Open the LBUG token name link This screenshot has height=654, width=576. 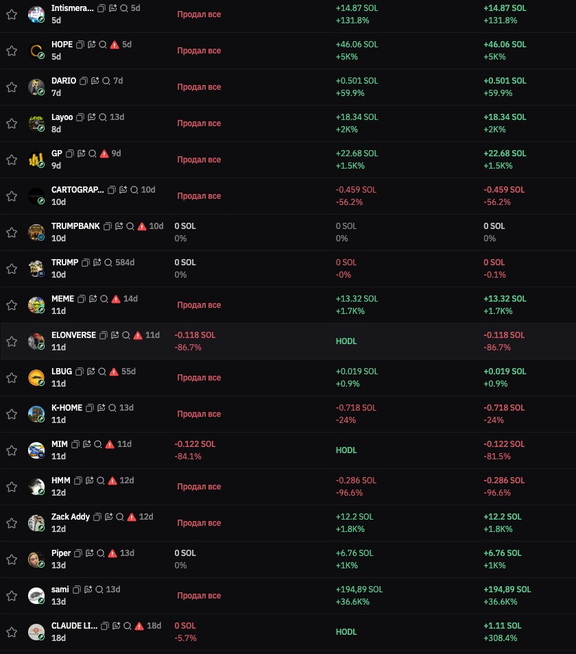[x=62, y=371]
